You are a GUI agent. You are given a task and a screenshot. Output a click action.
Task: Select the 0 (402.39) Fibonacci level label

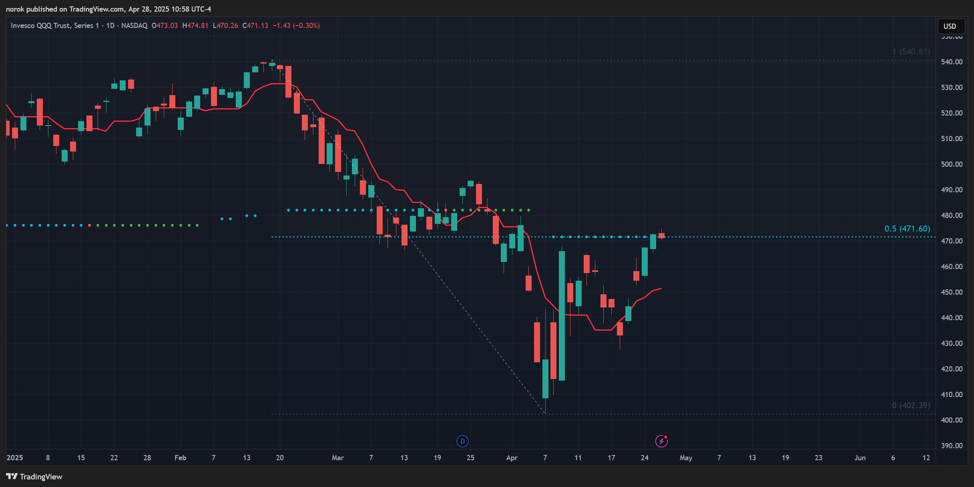[911, 405]
